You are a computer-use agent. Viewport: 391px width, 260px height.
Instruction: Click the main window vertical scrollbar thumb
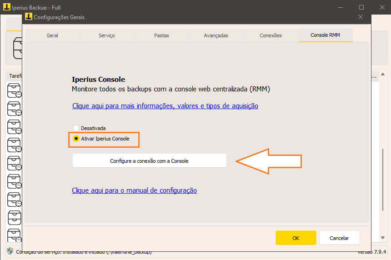tap(383, 180)
